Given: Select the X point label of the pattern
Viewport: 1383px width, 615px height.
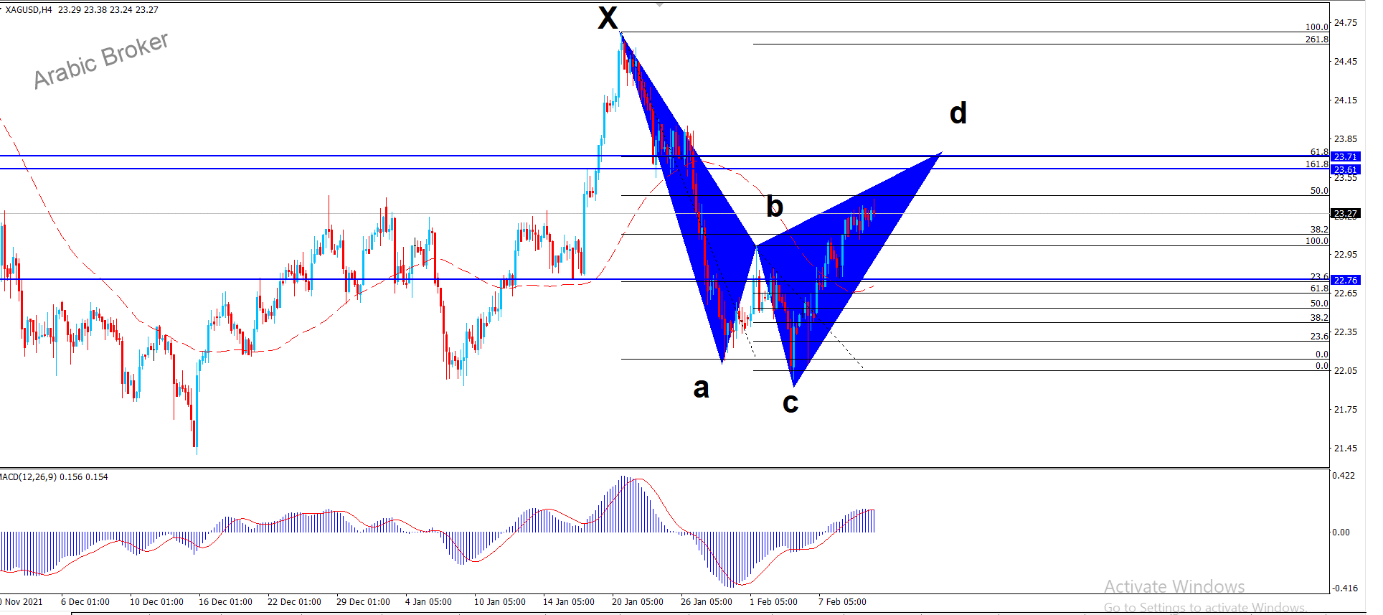Looking at the screenshot, I should click(608, 18).
